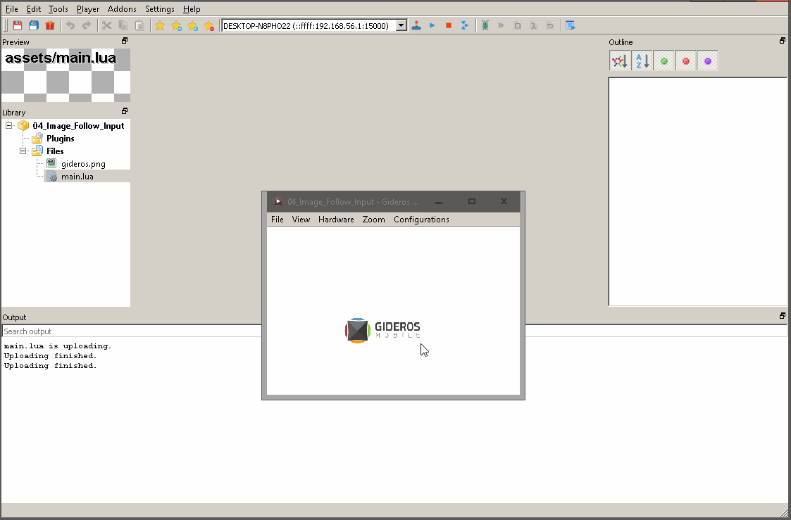Click the Cut icon on the toolbar
The height and width of the screenshot is (520, 791).
coord(107,25)
